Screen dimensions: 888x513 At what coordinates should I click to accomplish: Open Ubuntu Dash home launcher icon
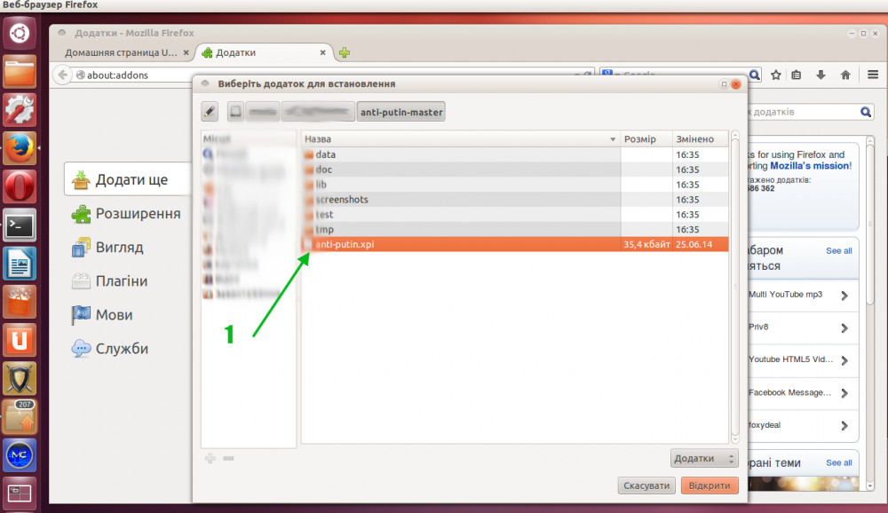pyautogui.click(x=20, y=33)
